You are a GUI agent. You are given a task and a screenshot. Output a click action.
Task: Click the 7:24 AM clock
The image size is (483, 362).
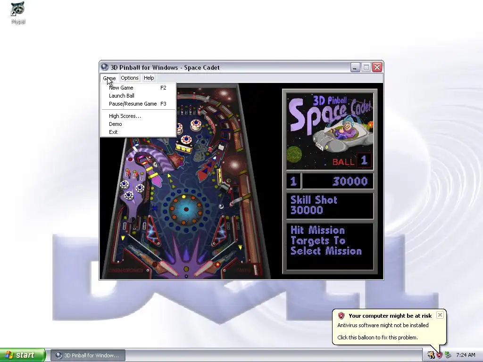click(466, 355)
